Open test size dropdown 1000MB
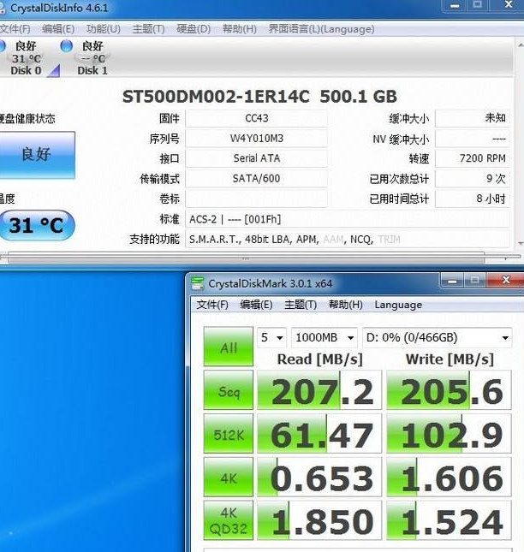The image size is (524, 552). click(325, 337)
